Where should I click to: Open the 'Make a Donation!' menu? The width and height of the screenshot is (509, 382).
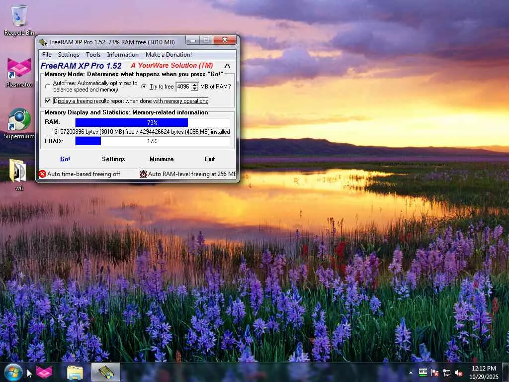(x=169, y=55)
